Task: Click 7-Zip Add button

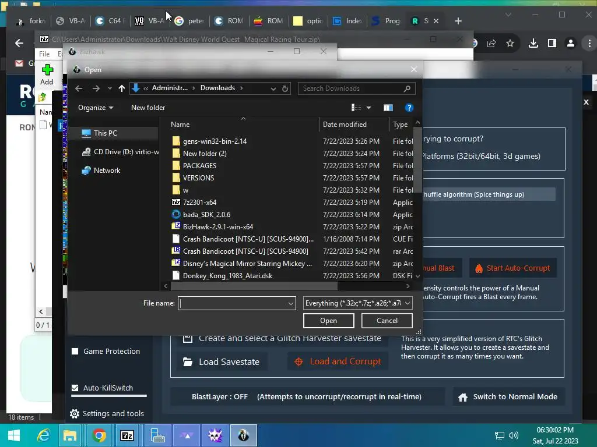Action: coord(47,74)
